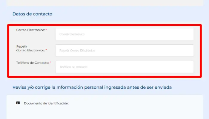This screenshot has width=209, height=119.
Task: Click the 'Teléfono de Contacto:' label
Action: click(x=33, y=63)
